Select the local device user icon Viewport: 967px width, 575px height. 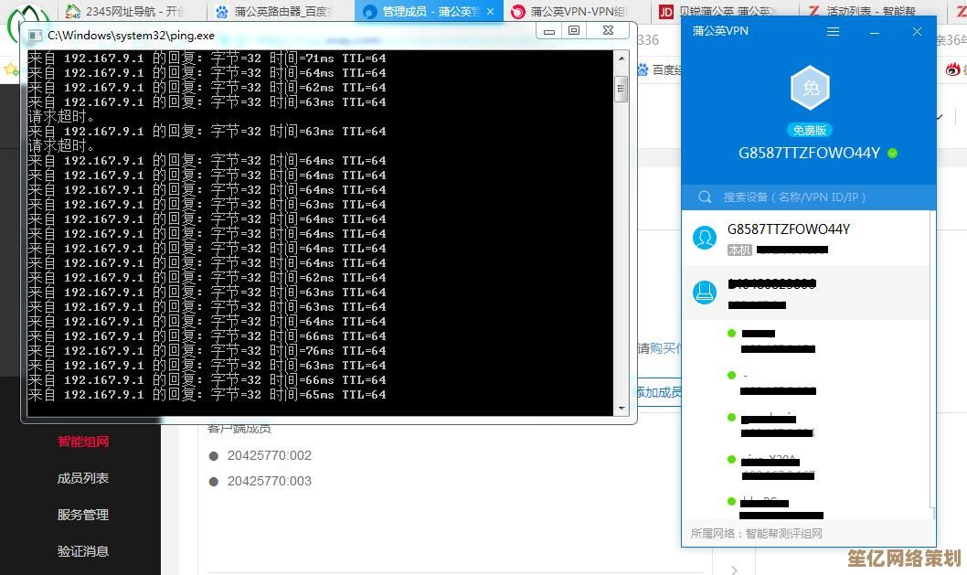[705, 238]
